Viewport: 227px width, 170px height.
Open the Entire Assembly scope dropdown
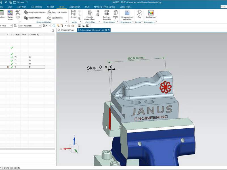pos(30,26)
